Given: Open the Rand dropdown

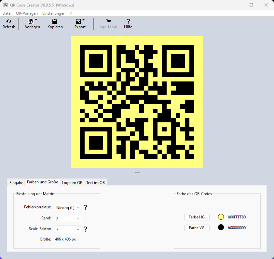Looking at the screenshot, I should point(68,218).
